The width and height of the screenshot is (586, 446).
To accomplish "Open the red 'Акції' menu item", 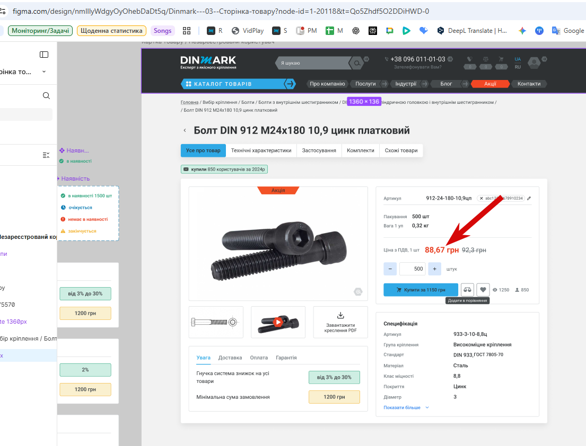I will [x=491, y=84].
